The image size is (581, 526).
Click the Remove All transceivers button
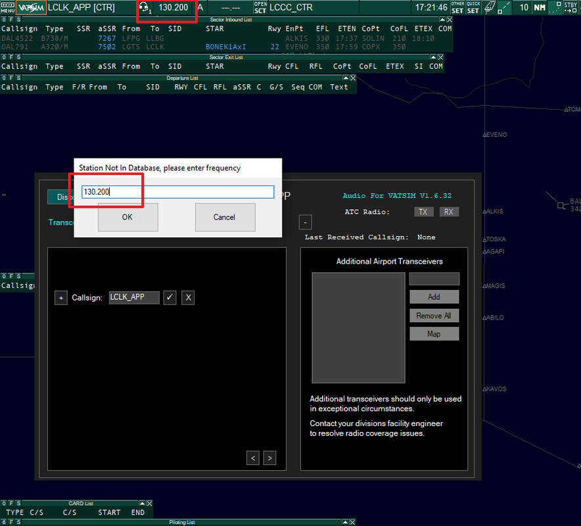point(434,316)
